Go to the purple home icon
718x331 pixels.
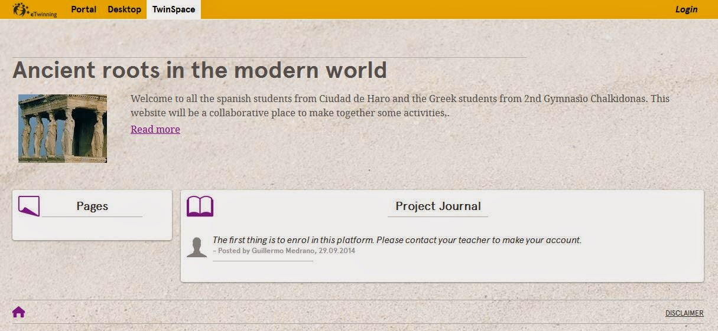pyautogui.click(x=19, y=312)
